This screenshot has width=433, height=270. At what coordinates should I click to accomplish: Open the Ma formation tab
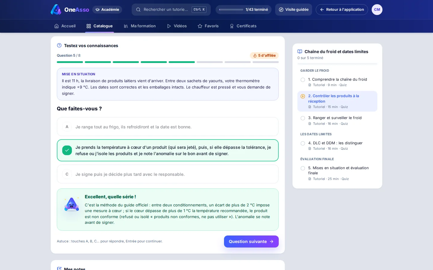tap(140, 26)
